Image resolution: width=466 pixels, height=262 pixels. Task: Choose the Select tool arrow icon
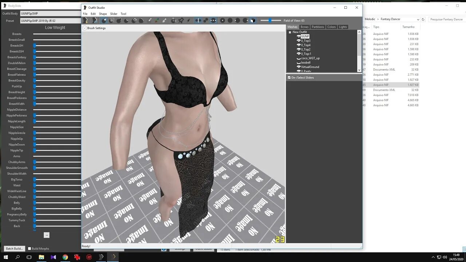(104, 20)
